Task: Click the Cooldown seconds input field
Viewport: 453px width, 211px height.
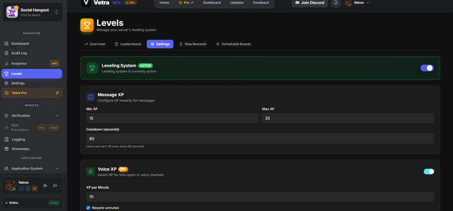Action: click(x=260, y=138)
